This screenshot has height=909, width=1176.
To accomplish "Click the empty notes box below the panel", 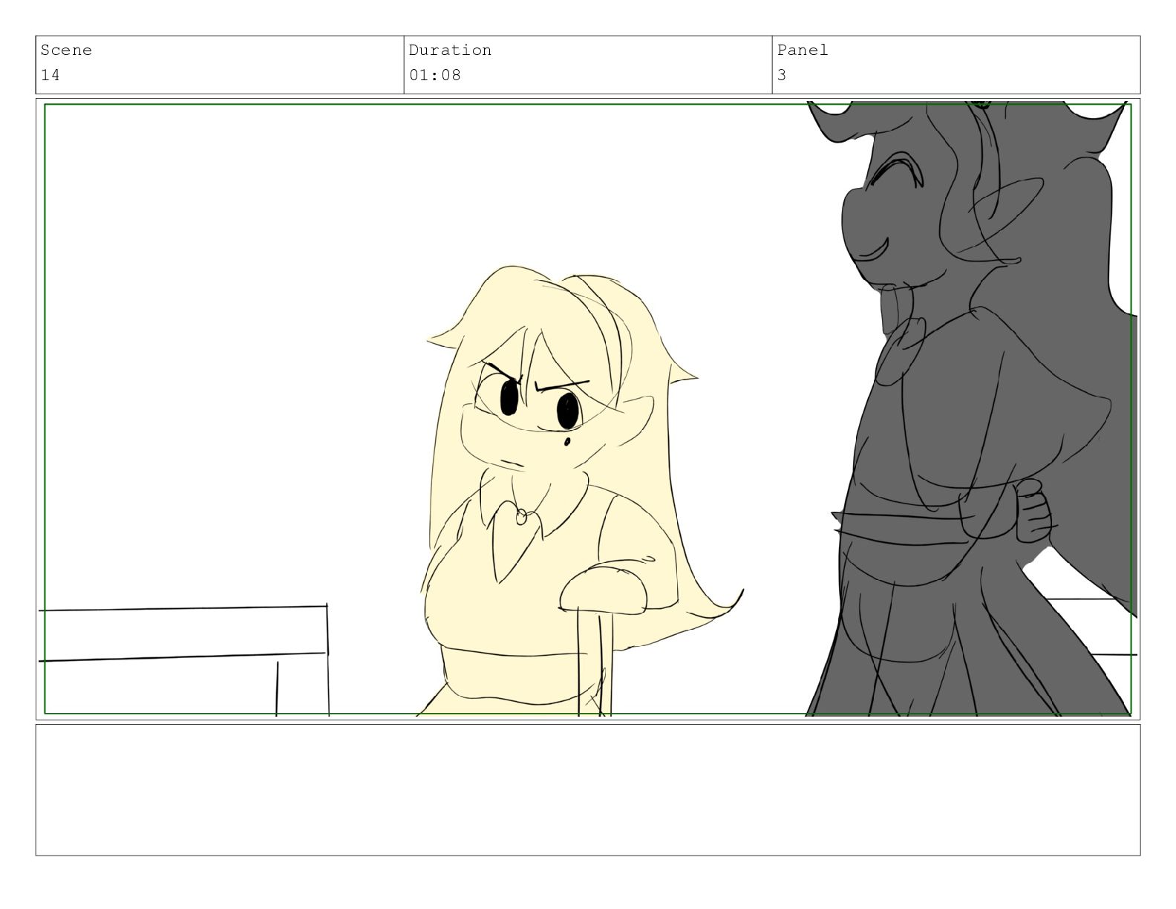I will 588,790.
